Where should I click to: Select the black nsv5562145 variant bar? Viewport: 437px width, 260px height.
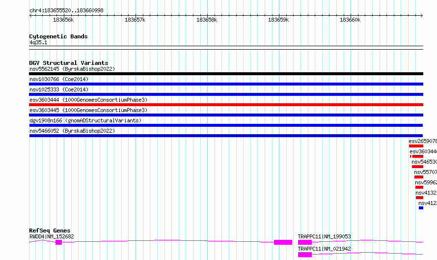pyautogui.click(x=226, y=74)
